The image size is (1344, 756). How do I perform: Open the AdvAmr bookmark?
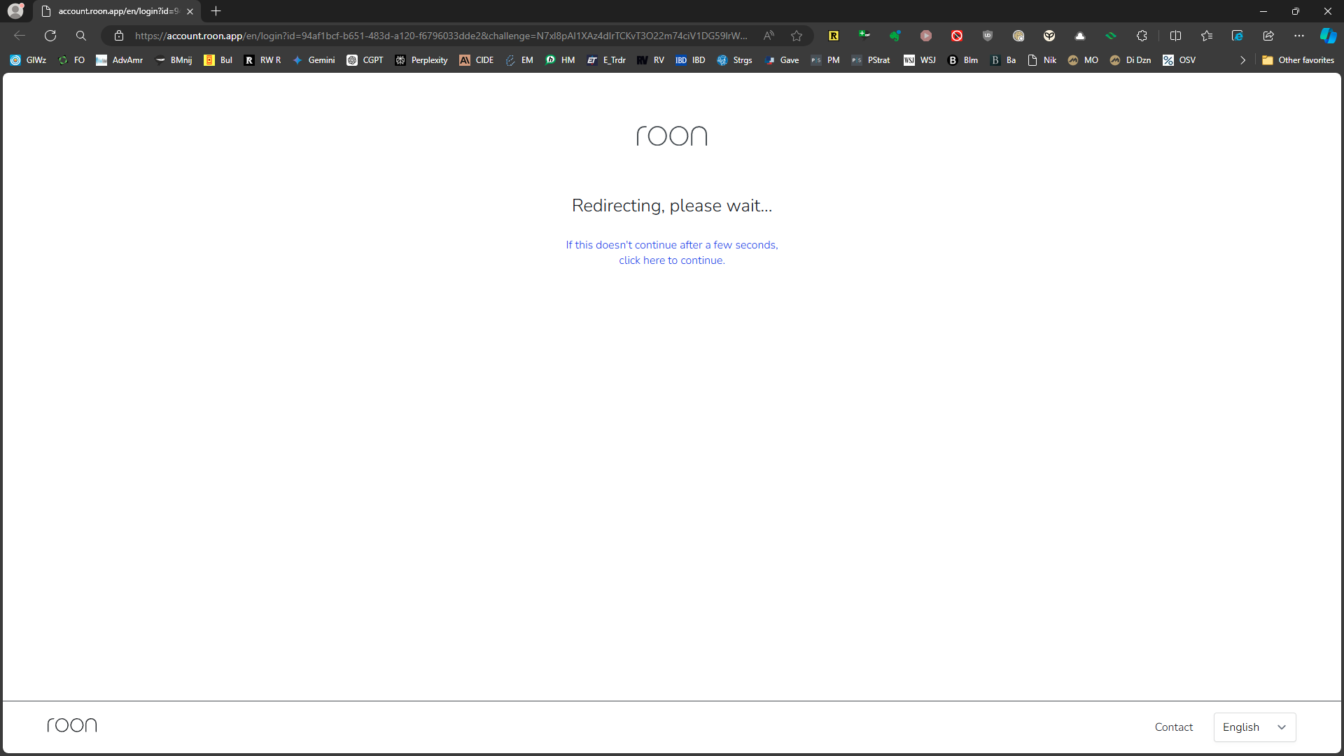pos(120,60)
